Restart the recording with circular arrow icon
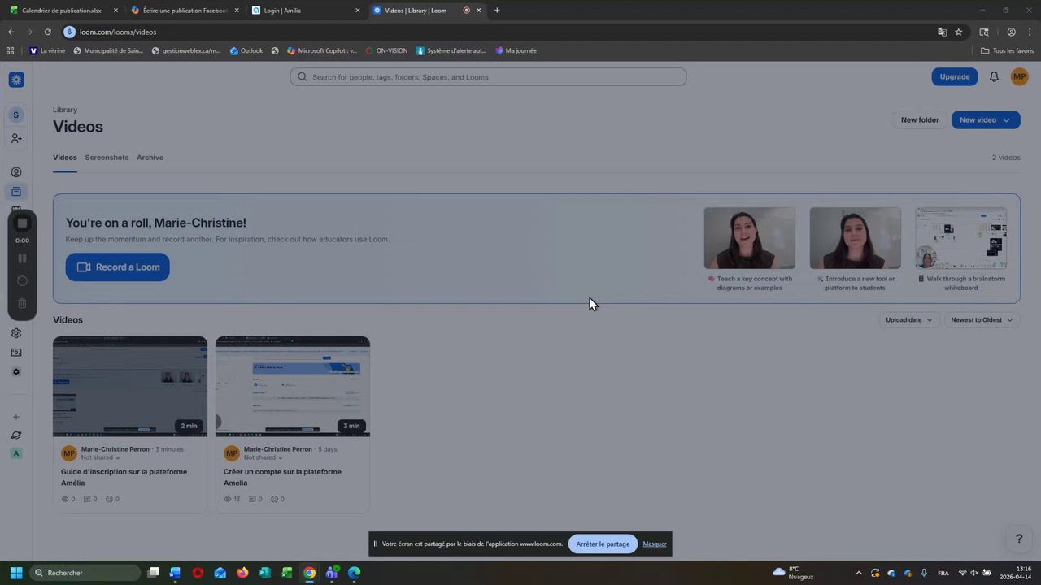The image size is (1041, 585). [22, 281]
